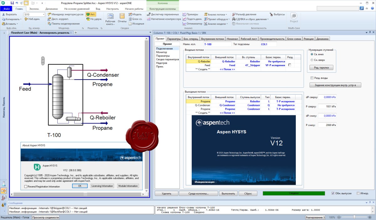Toggle the Обн. выпуски checkbox
Screen dimensions: 376x220
coord(333,193)
